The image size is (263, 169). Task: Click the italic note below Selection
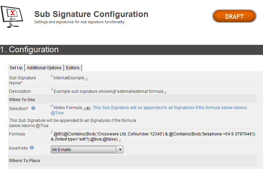[x=72, y=123]
